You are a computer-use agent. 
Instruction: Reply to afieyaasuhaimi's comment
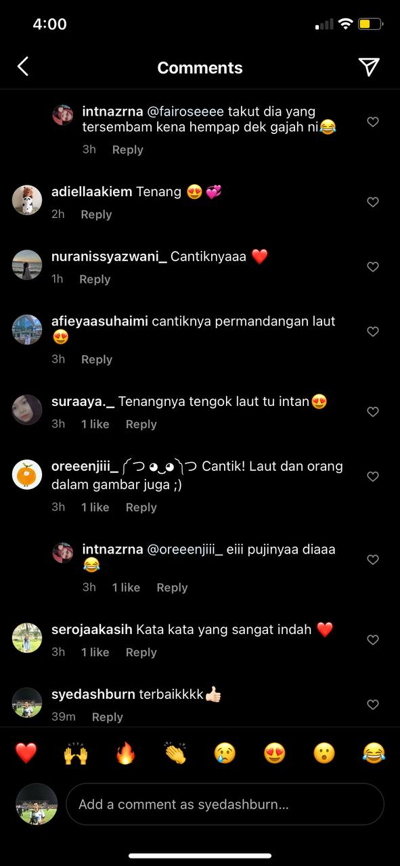pos(97,359)
